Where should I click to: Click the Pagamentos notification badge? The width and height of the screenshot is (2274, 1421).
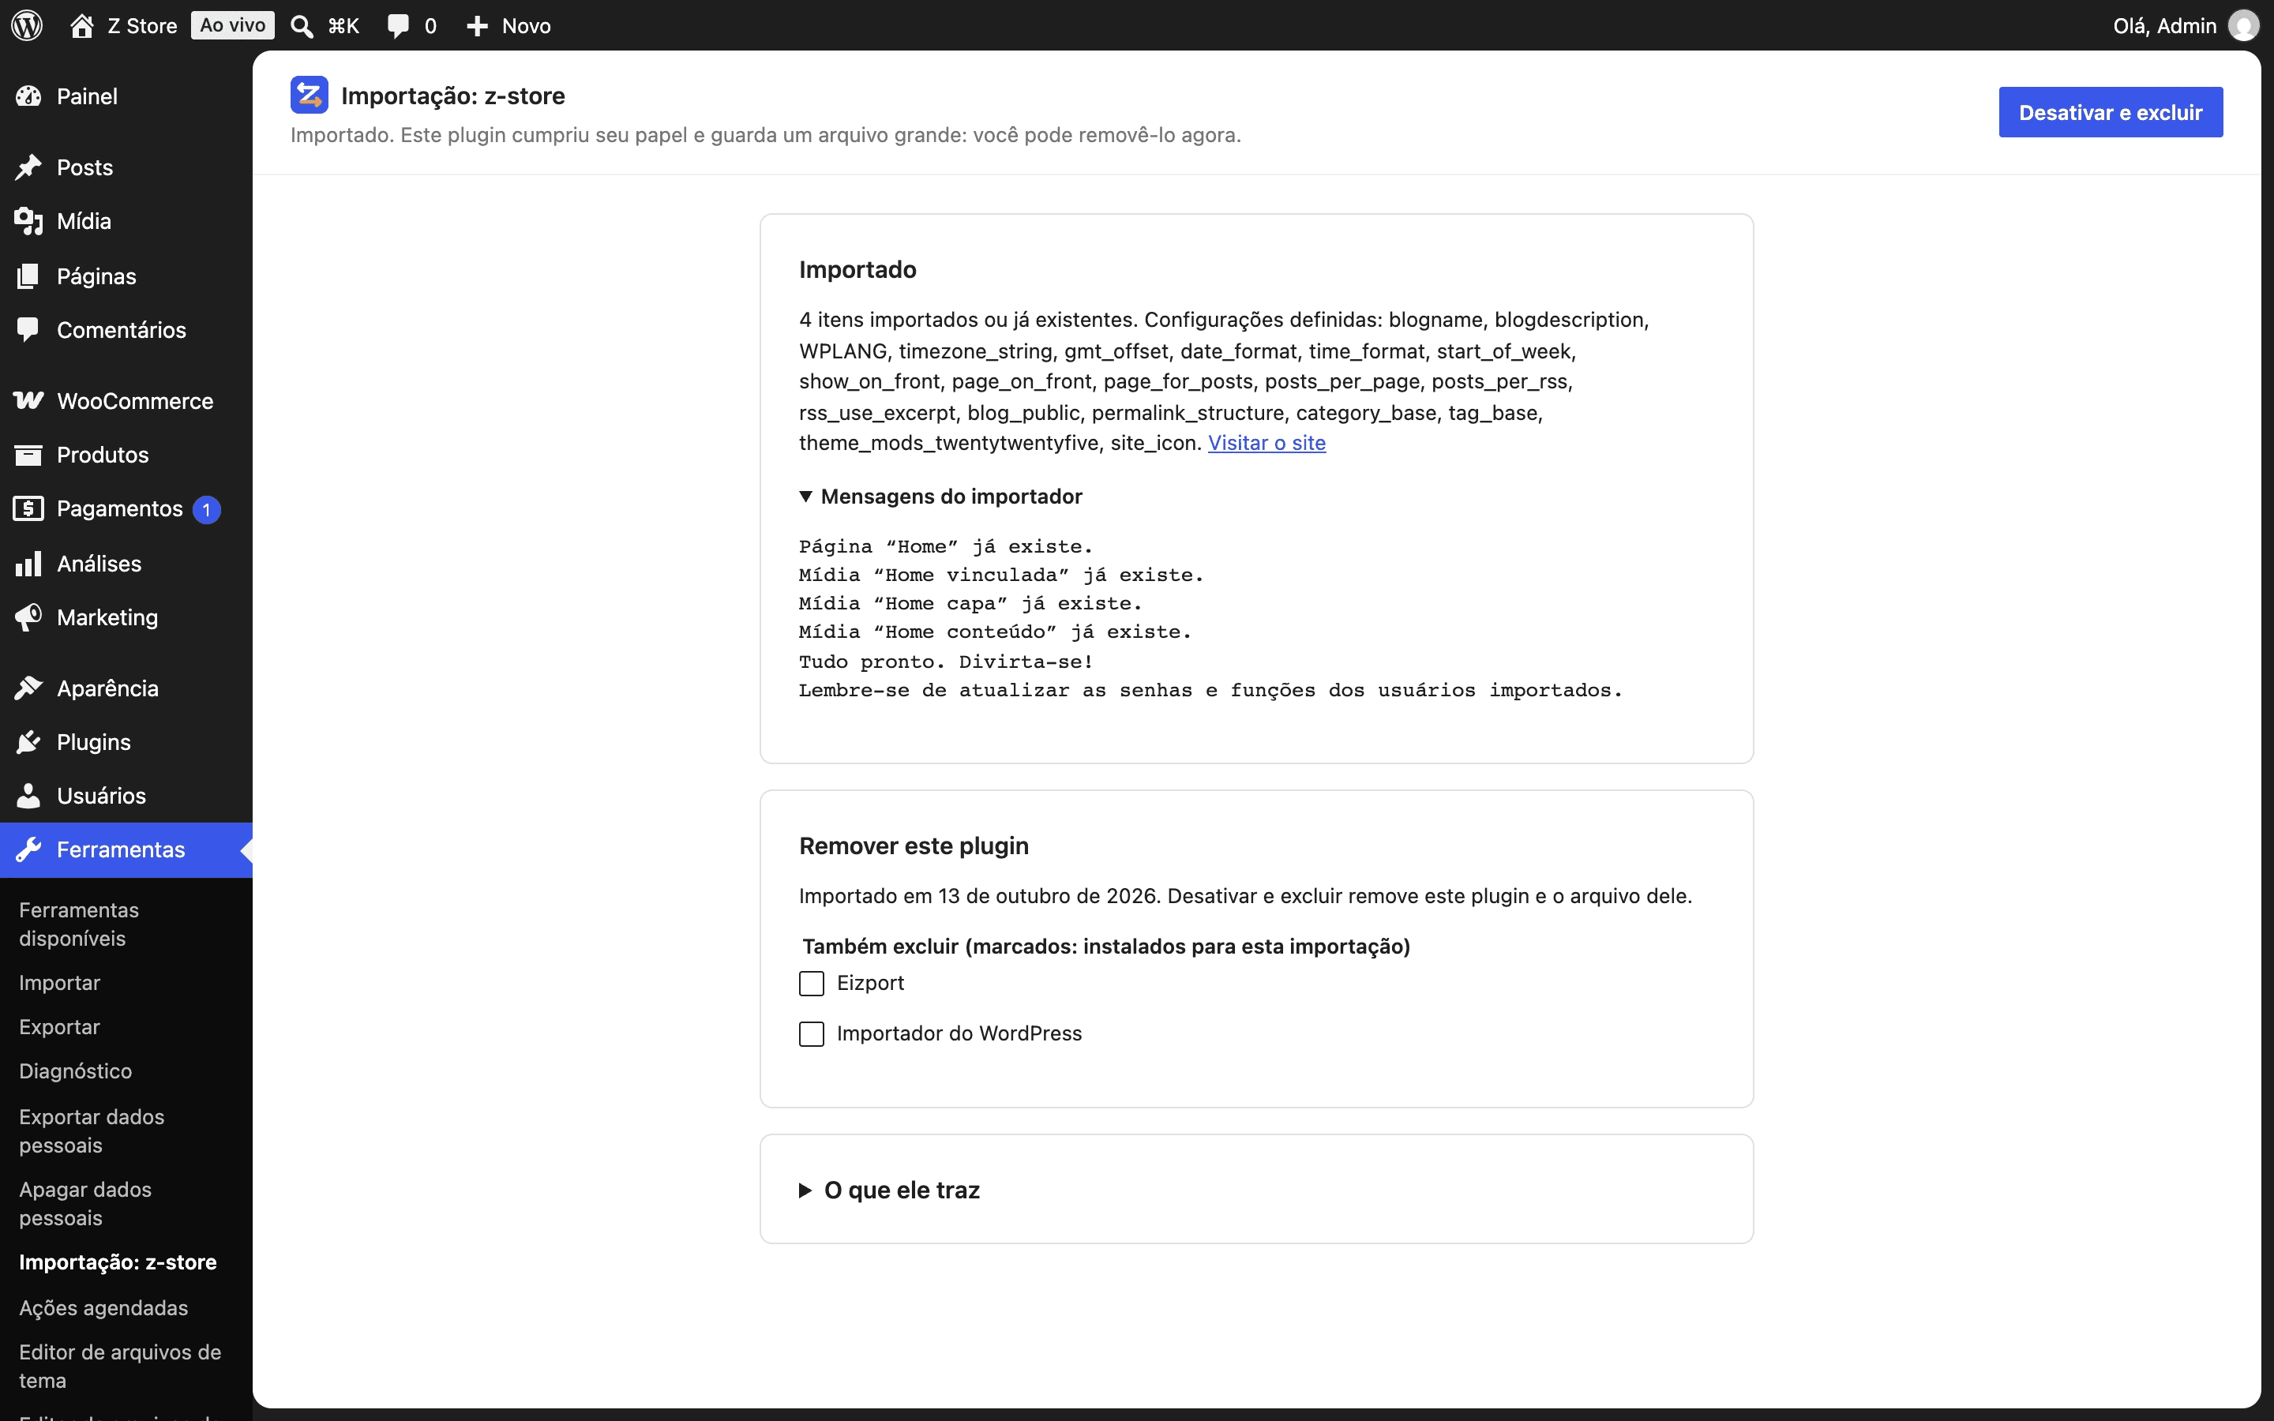[x=207, y=509]
